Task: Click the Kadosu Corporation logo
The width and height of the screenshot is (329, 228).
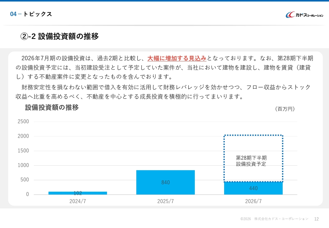Action: click(304, 15)
